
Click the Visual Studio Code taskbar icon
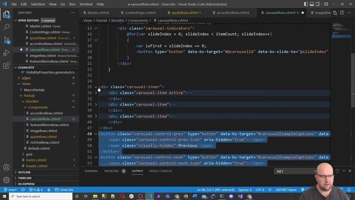click(150, 196)
